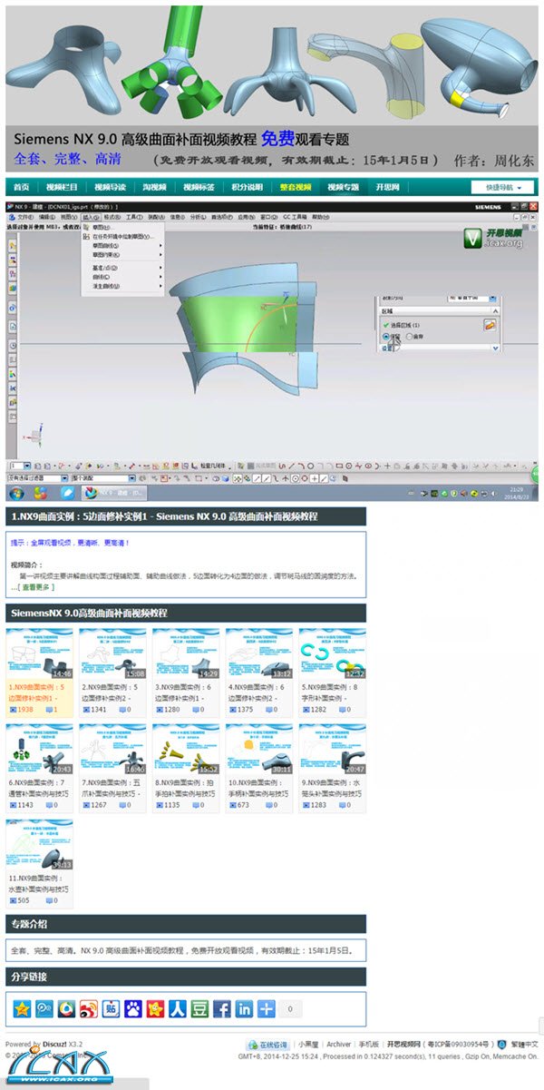Open video thumbnail 9 duration 20:47

pyautogui.click(x=332, y=749)
